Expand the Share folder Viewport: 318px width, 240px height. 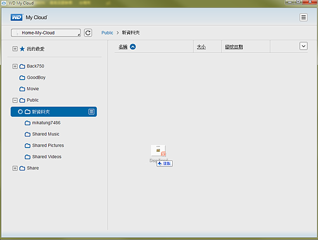click(x=15, y=168)
